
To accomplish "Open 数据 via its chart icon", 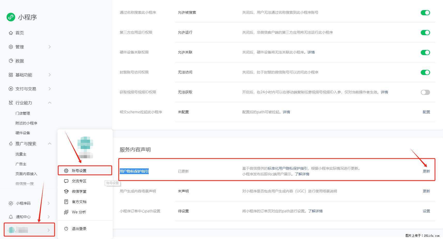I will click(x=11, y=61).
